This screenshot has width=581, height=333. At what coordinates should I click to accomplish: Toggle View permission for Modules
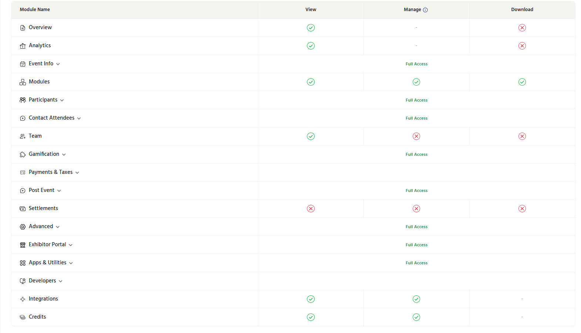pyautogui.click(x=311, y=82)
